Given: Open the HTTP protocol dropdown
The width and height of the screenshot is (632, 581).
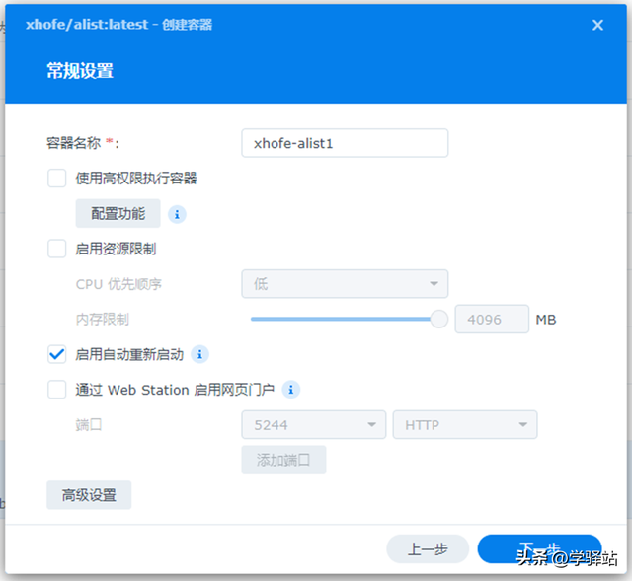Looking at the screenshot, I should [x=465, y=425].
